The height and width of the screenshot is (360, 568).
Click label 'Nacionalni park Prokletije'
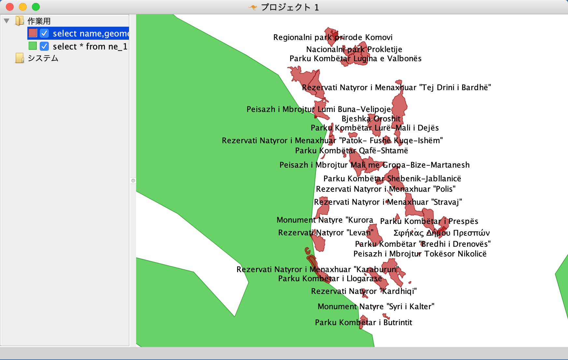tap(354, 49)
